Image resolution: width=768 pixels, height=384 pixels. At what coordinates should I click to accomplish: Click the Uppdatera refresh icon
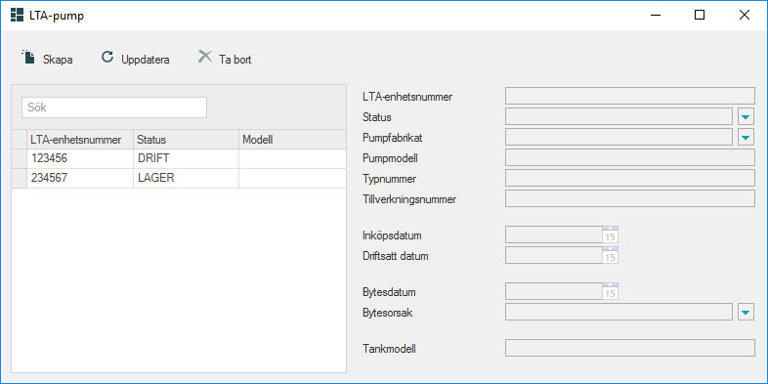tap(107, 58)
